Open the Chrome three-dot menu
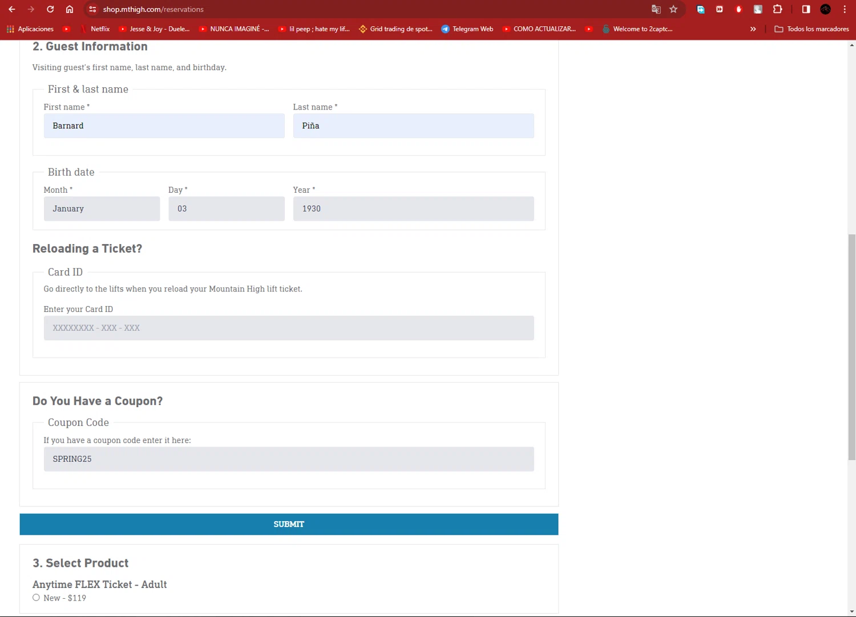856x617 pixels. 845,9
